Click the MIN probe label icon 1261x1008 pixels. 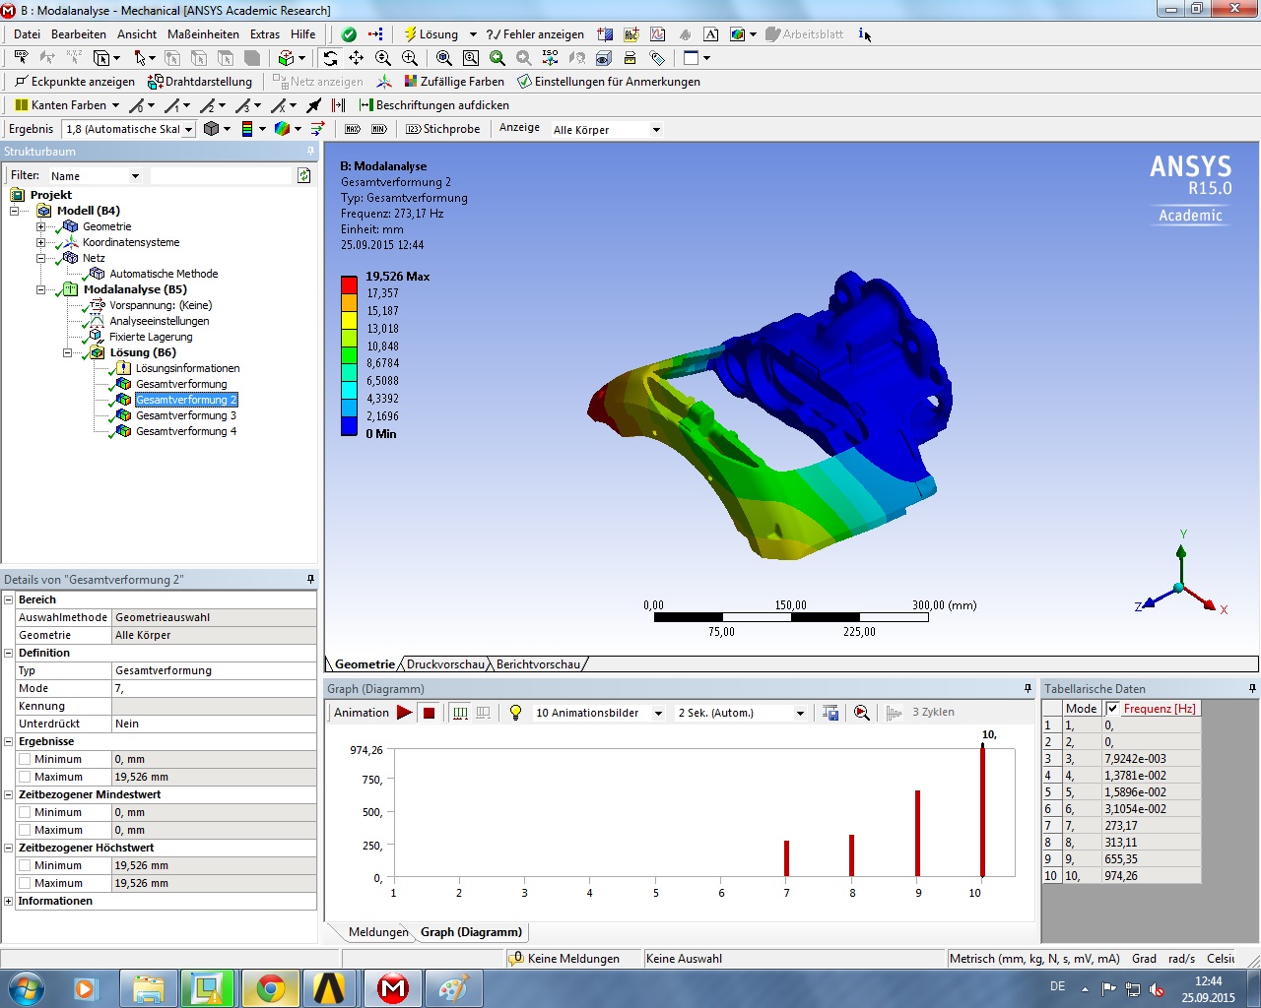[x=379, y=129]
